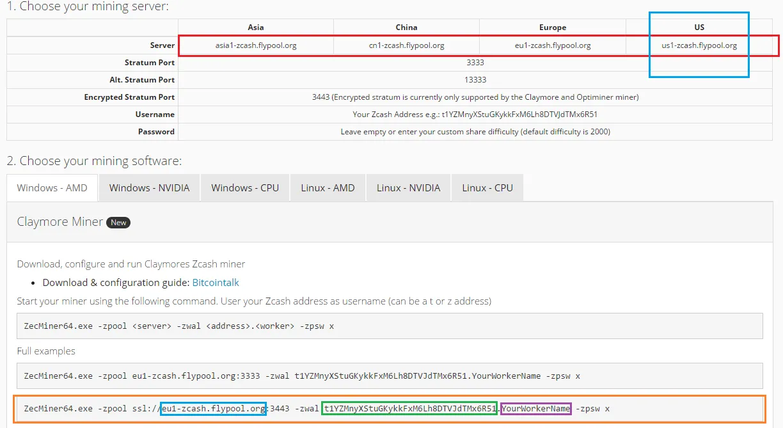Click the Alt. Stratum Port row label
The image size is (783, 428).
pos(142,80)
